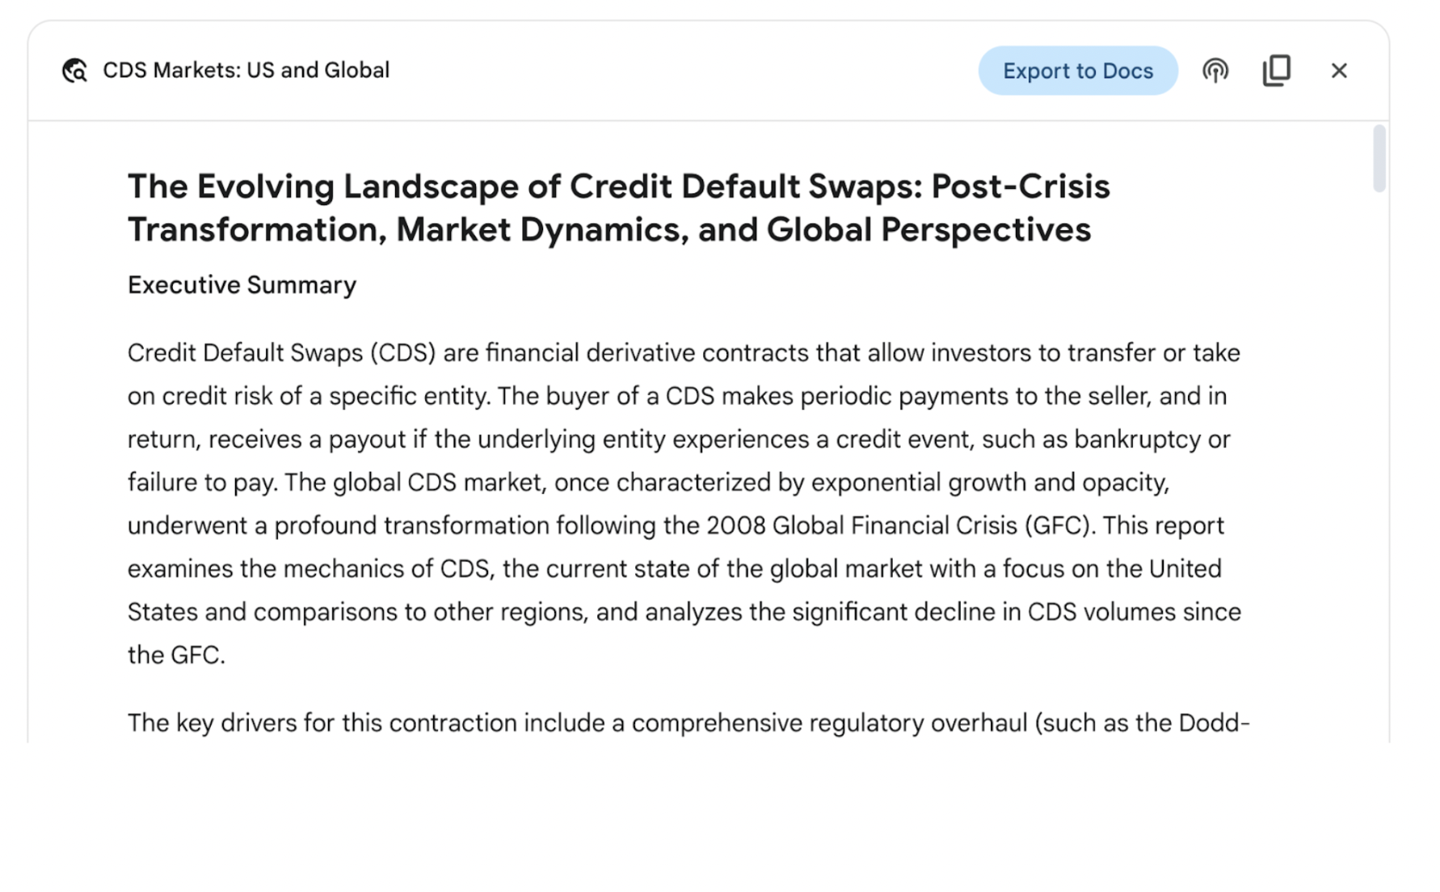The width and height of the screenshot is (1440, 892).
Task: Click the 'Executive Summary' subheading
Action: click(242, 285)
